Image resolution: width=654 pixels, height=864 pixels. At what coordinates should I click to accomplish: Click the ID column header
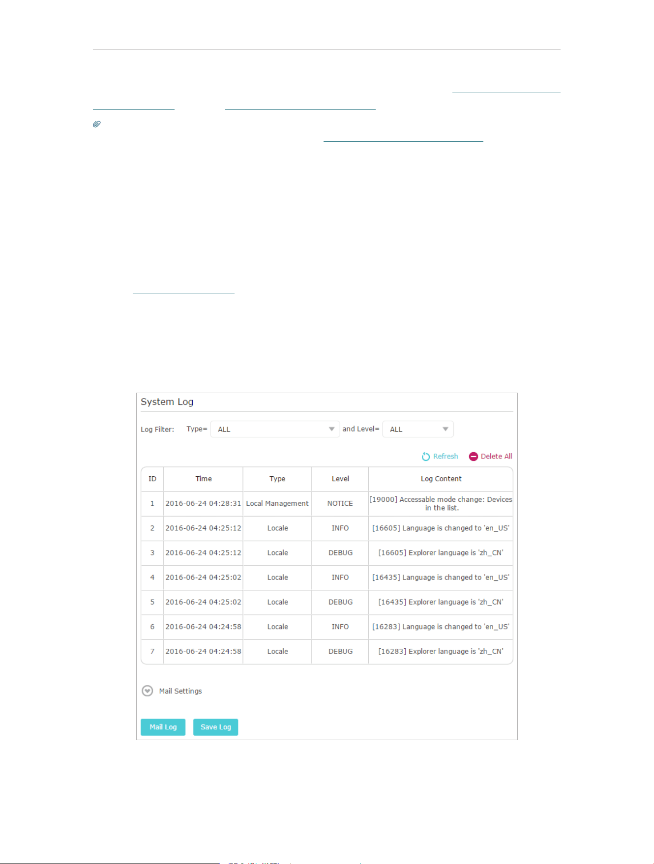tap(152, 479)
